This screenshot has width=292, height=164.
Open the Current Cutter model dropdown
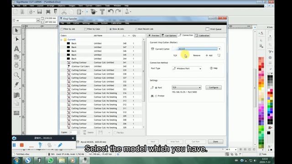[219, 49]
